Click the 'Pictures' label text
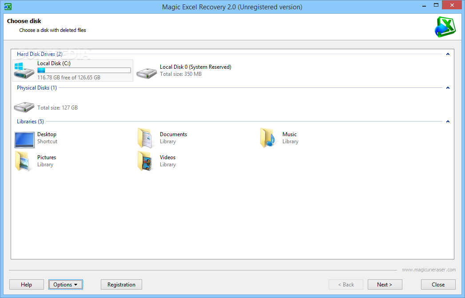 click(47, 157)
